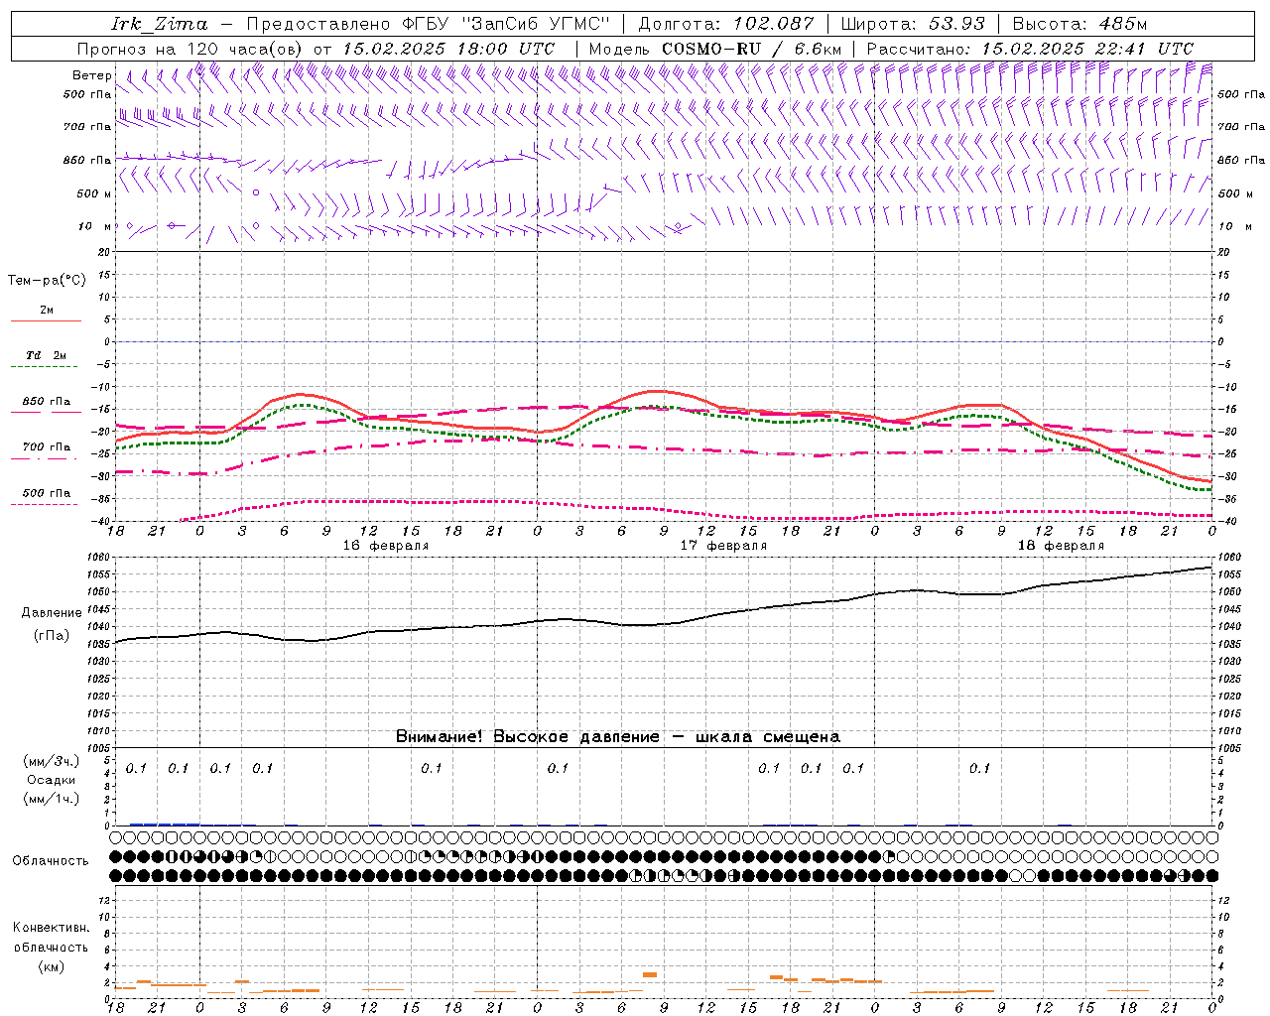This screenshot has height=1016, width=1270.
Task: Select the Рассчитано 15.02.2025 22:41 UTC timestamp
Action: (1030, 48)
